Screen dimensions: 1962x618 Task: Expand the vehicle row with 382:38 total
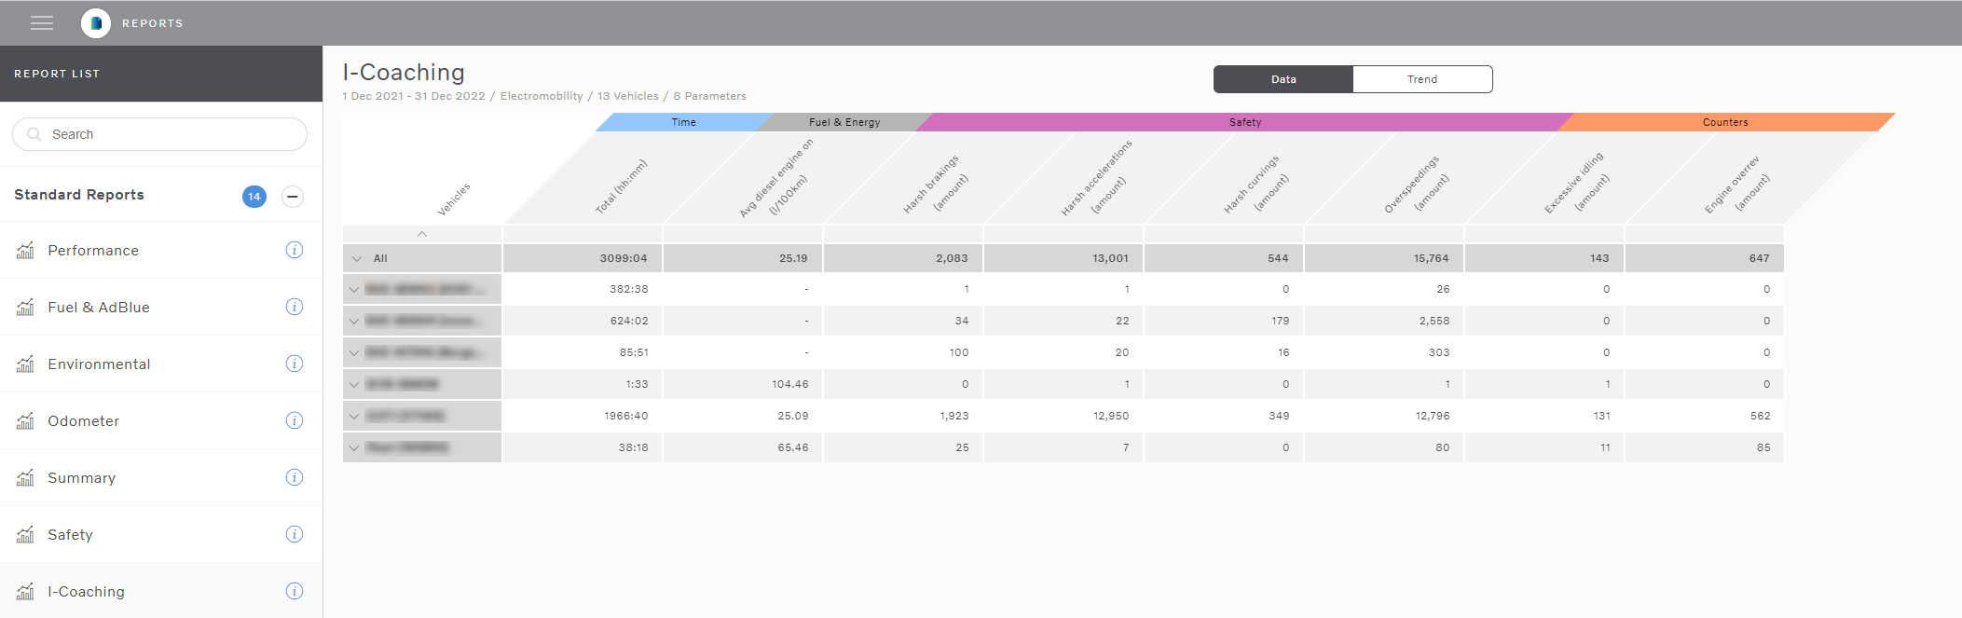354,290
